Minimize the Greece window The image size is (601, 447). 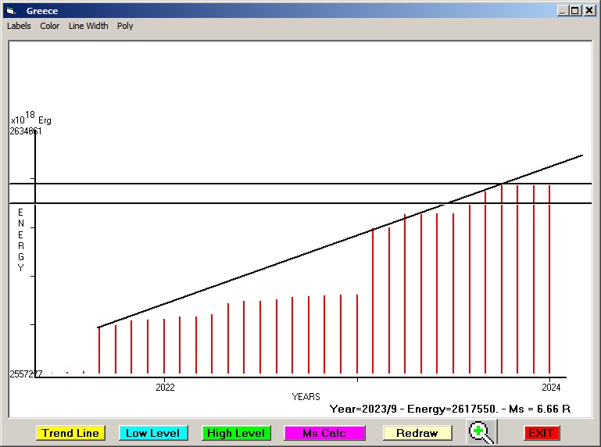pos(563,11)
